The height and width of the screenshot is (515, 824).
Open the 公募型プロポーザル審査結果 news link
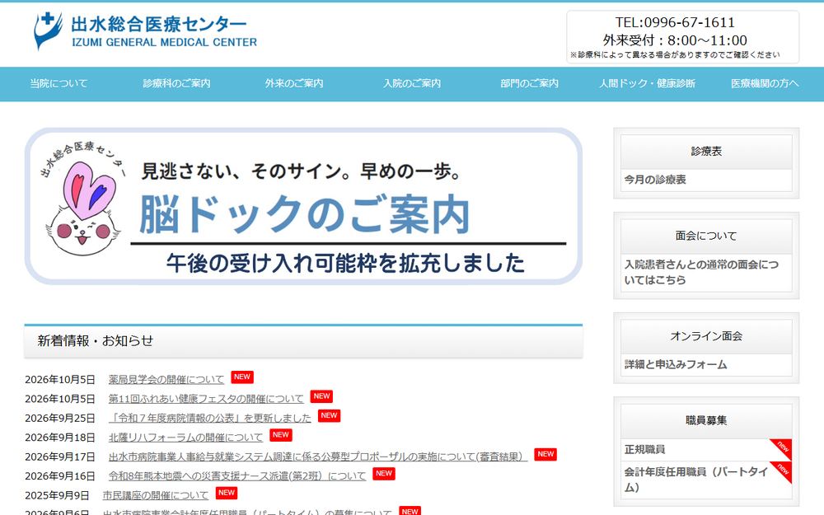tap(317, 456)
